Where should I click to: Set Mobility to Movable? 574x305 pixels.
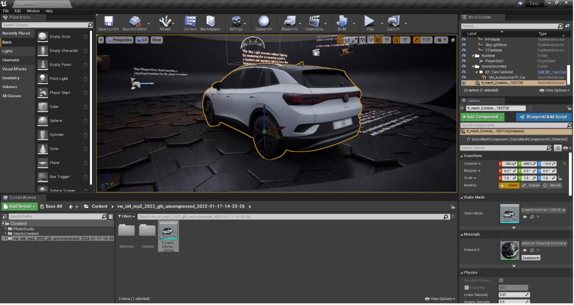[552, 185]
